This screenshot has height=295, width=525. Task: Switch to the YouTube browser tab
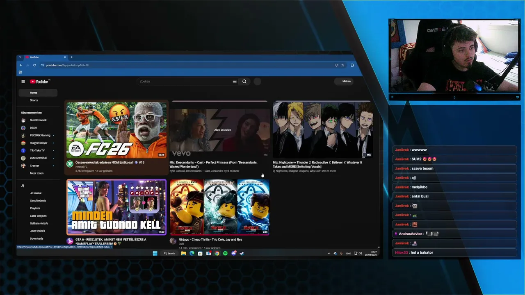[45, 57]
